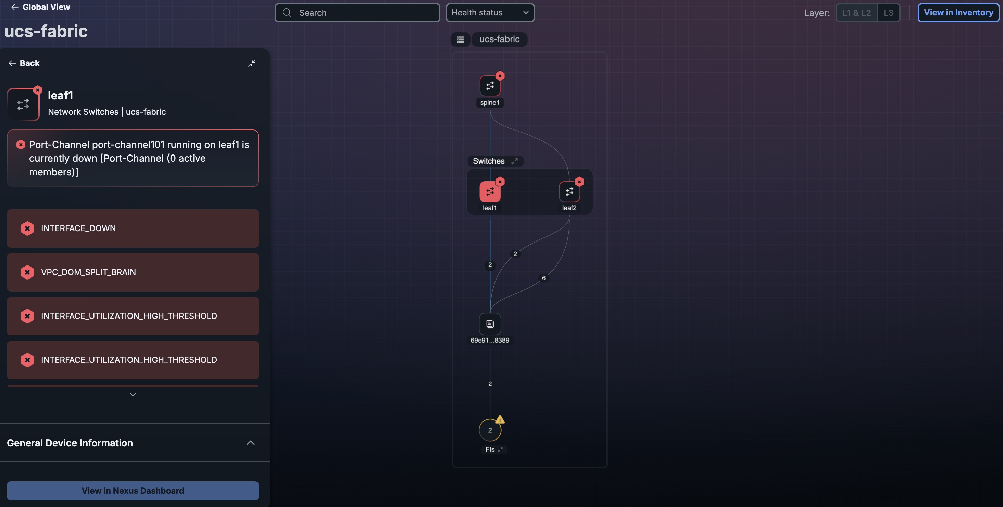Click View in Inventory button
This screenshot has height=507, width=1003.
958,13
